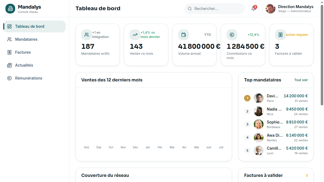
Task: Focus the Rechercher search field
Action: [215, 9]
